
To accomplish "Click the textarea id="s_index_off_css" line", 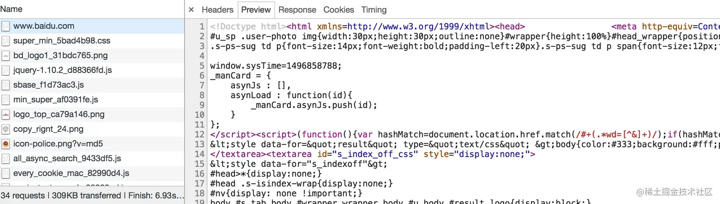I will 373,154.
